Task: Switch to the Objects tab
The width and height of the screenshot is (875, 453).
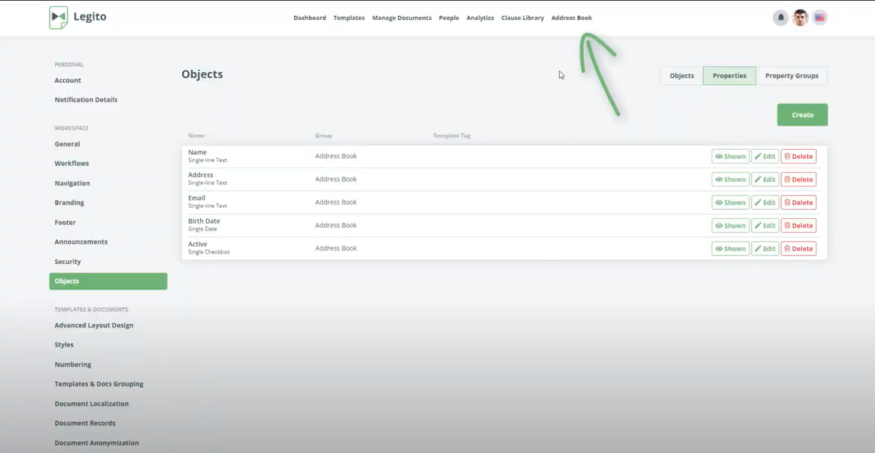Action: point(681,76)
